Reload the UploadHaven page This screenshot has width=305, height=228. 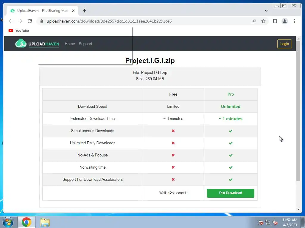pyautogui.click(x=30, y=21)
